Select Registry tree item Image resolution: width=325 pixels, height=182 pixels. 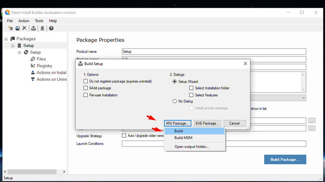click(x=44, y=66)
